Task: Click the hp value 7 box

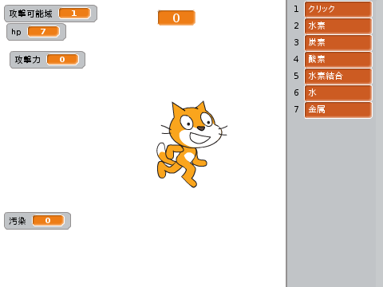Action: (x=43, y=32)
